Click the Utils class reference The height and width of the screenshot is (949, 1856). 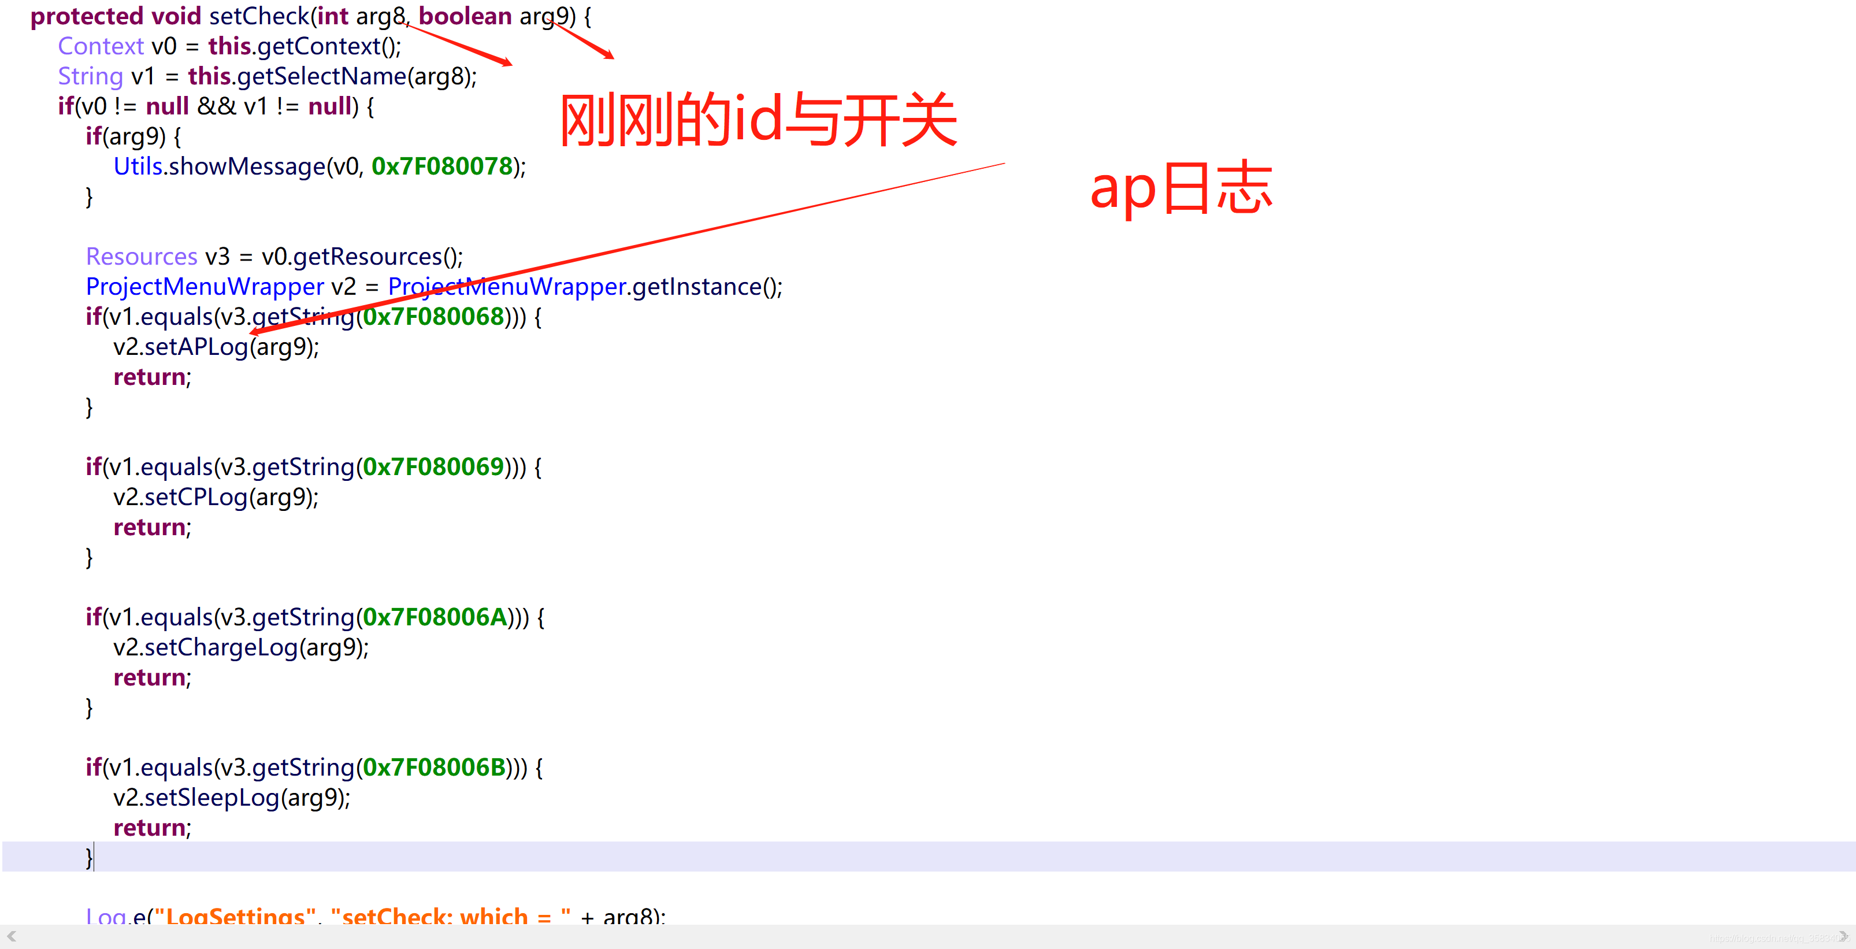(x=138, y=166)
